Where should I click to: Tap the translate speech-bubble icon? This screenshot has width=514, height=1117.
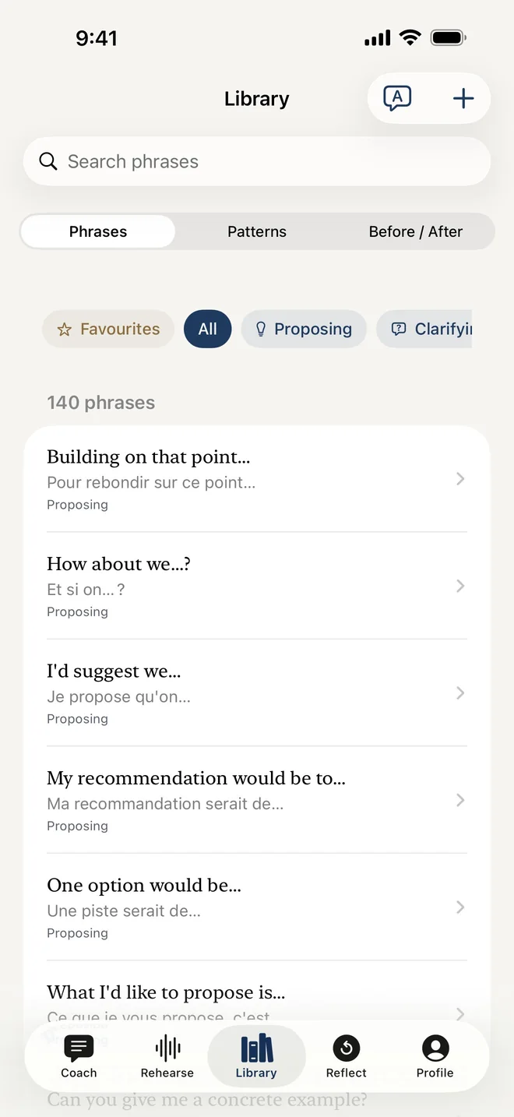[397, 98]
